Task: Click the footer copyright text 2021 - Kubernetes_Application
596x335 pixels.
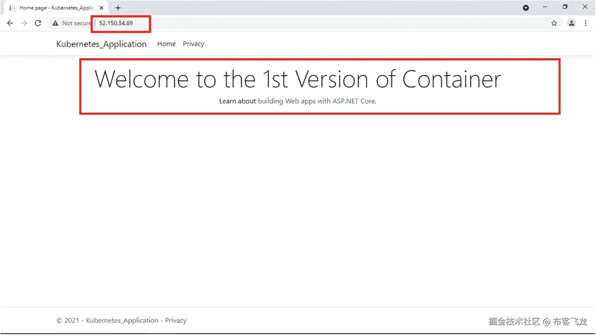Action: (107, 321)
